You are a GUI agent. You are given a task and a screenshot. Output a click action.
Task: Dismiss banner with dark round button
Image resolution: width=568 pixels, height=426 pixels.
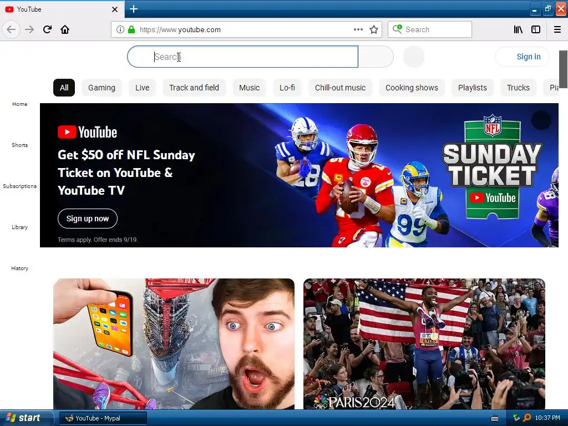point(541,120)
